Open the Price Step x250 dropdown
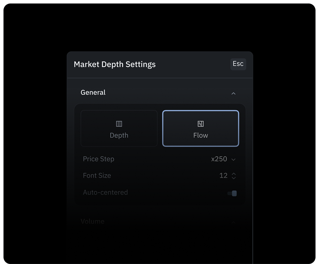 pos(223,159)
